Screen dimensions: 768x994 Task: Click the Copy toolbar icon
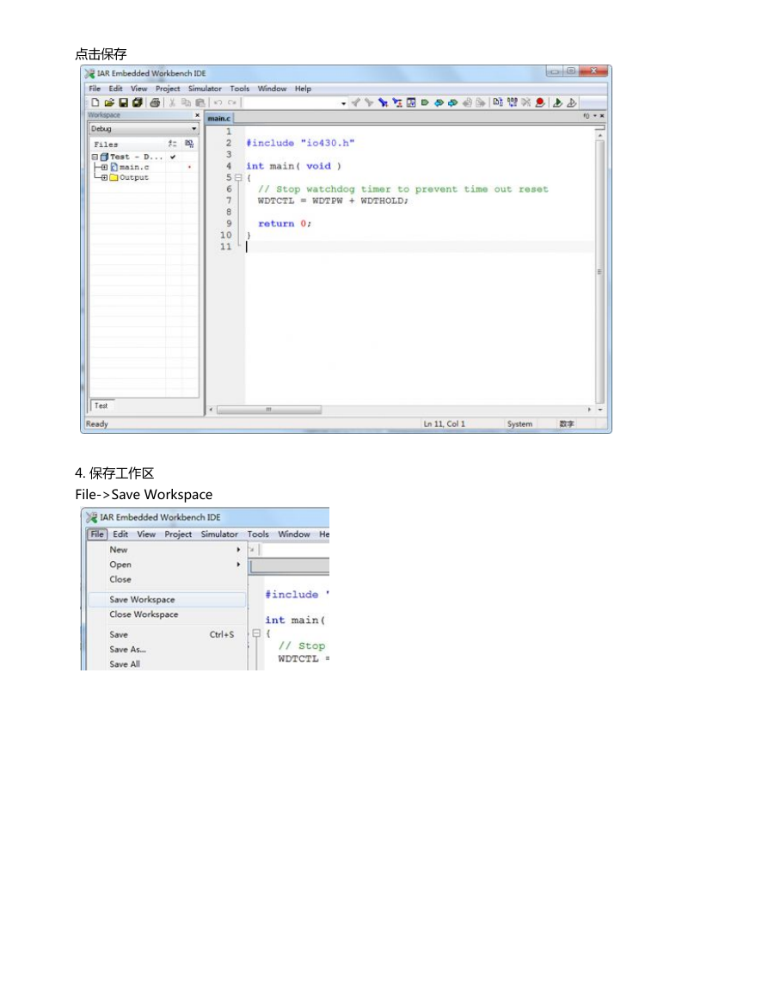click(187, 102)
